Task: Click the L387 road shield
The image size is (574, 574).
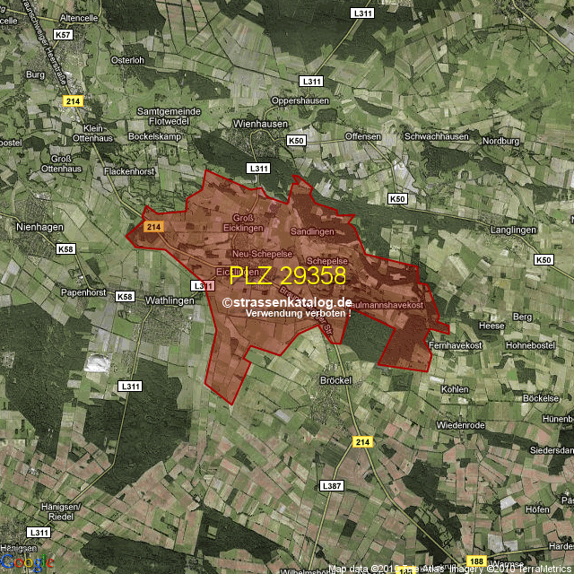Action: click(331, 485)
